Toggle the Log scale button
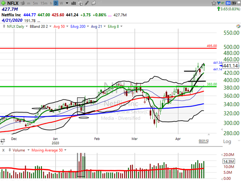The image size is (241, 181). pos(227,141)
